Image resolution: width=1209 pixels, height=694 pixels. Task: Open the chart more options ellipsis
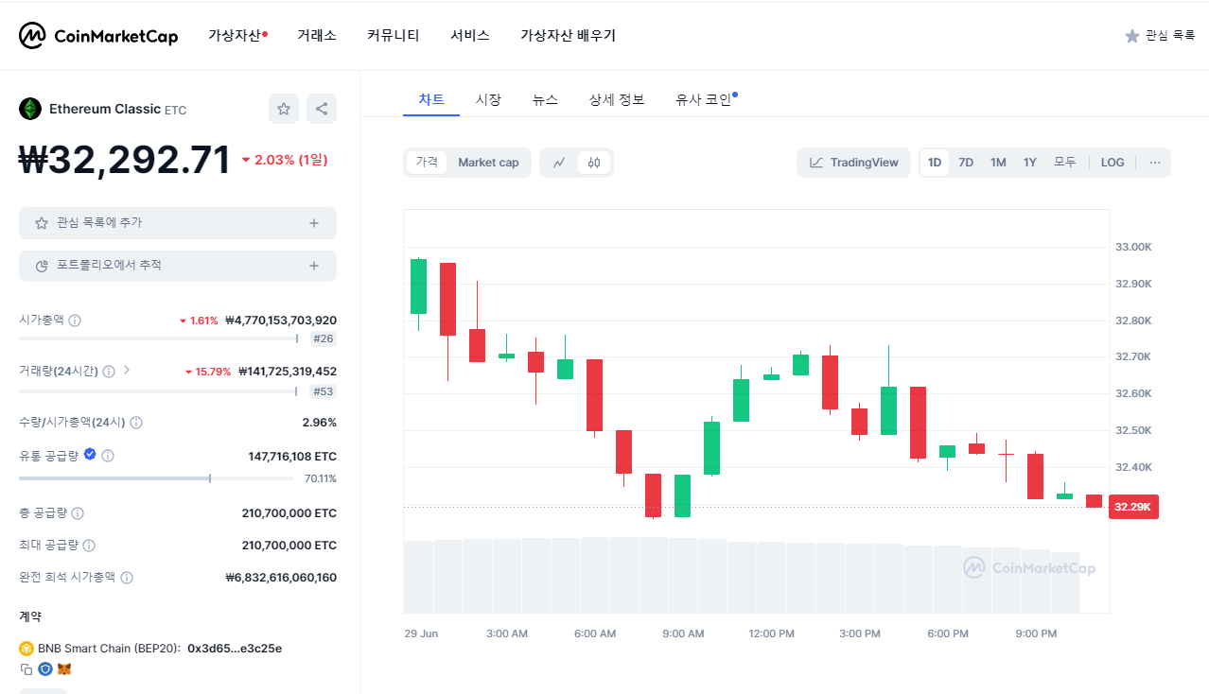(x=1155, y=163)
